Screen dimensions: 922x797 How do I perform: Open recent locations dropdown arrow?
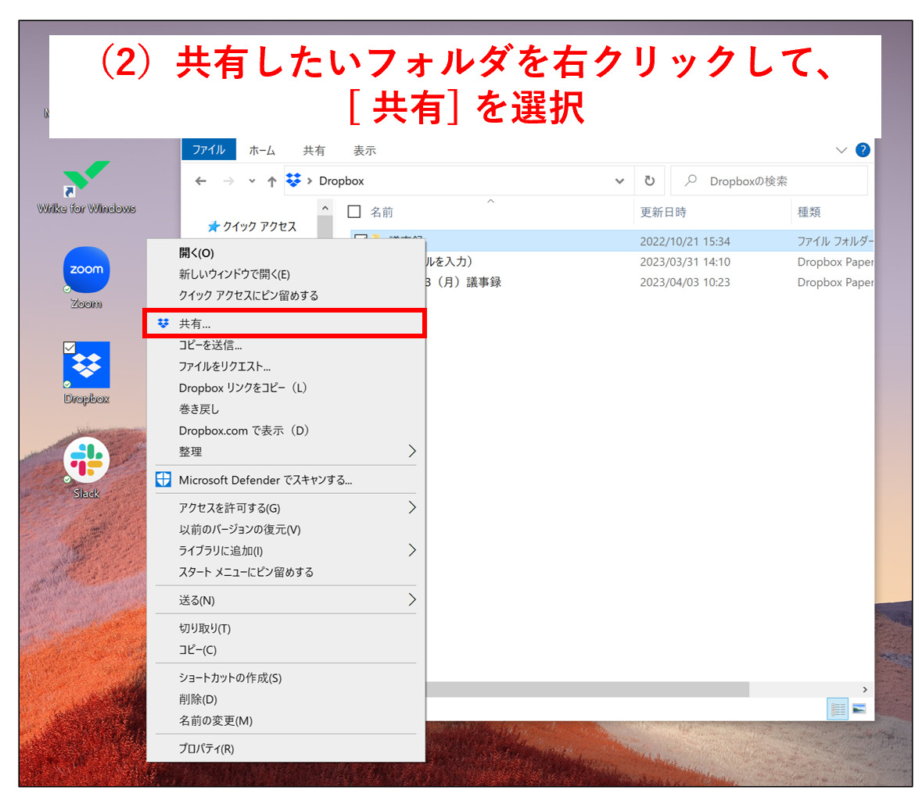click(x=252, y=181)
